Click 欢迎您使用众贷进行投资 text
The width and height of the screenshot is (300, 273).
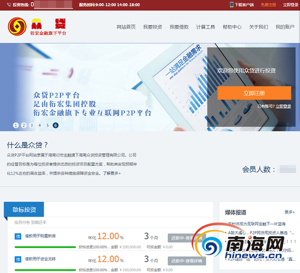[247, 70]
